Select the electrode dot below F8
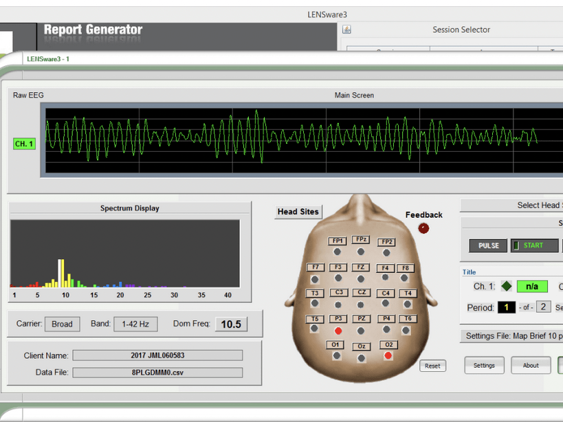563x422 pixels. (x=406, y=279)
